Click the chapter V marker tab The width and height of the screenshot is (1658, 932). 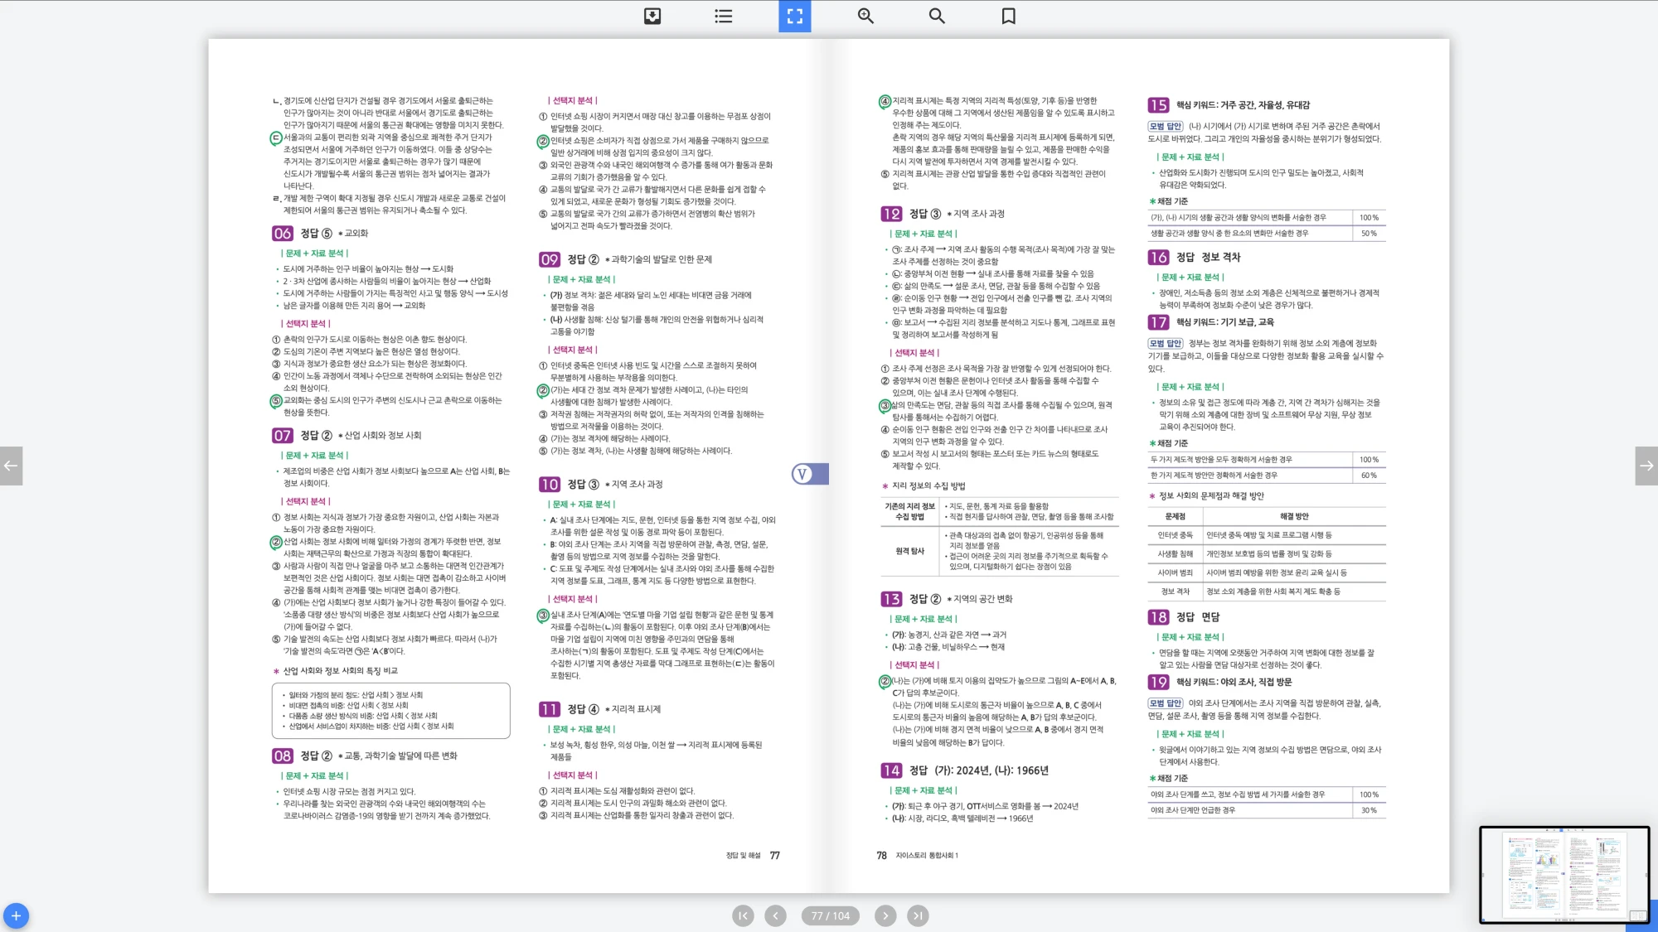coord(809,474)
